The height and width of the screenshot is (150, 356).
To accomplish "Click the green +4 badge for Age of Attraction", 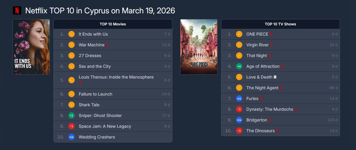I will [239, 66].
